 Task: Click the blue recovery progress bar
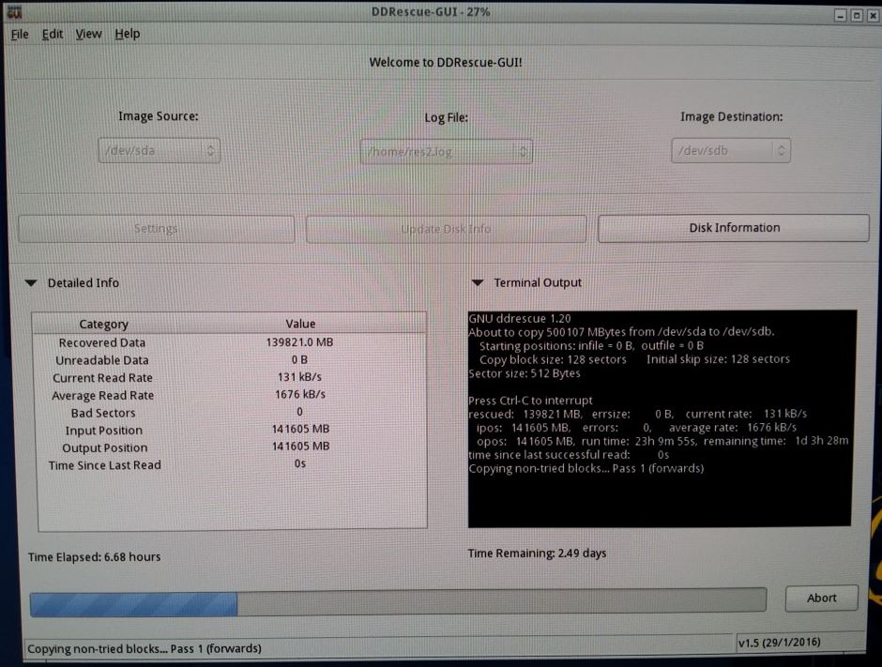point(398,604)
